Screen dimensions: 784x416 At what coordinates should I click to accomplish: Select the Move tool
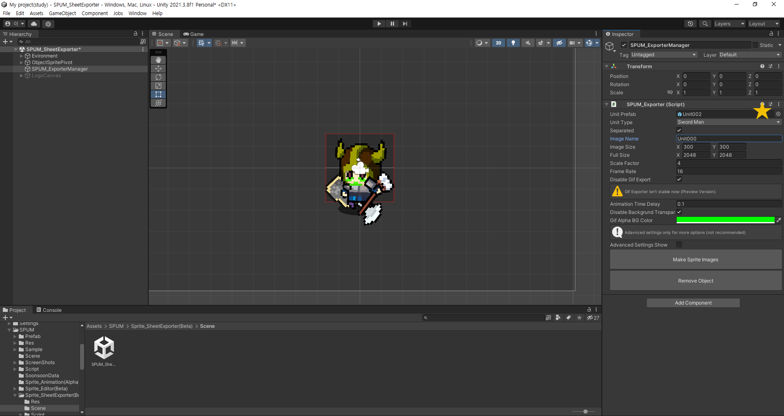158,69
